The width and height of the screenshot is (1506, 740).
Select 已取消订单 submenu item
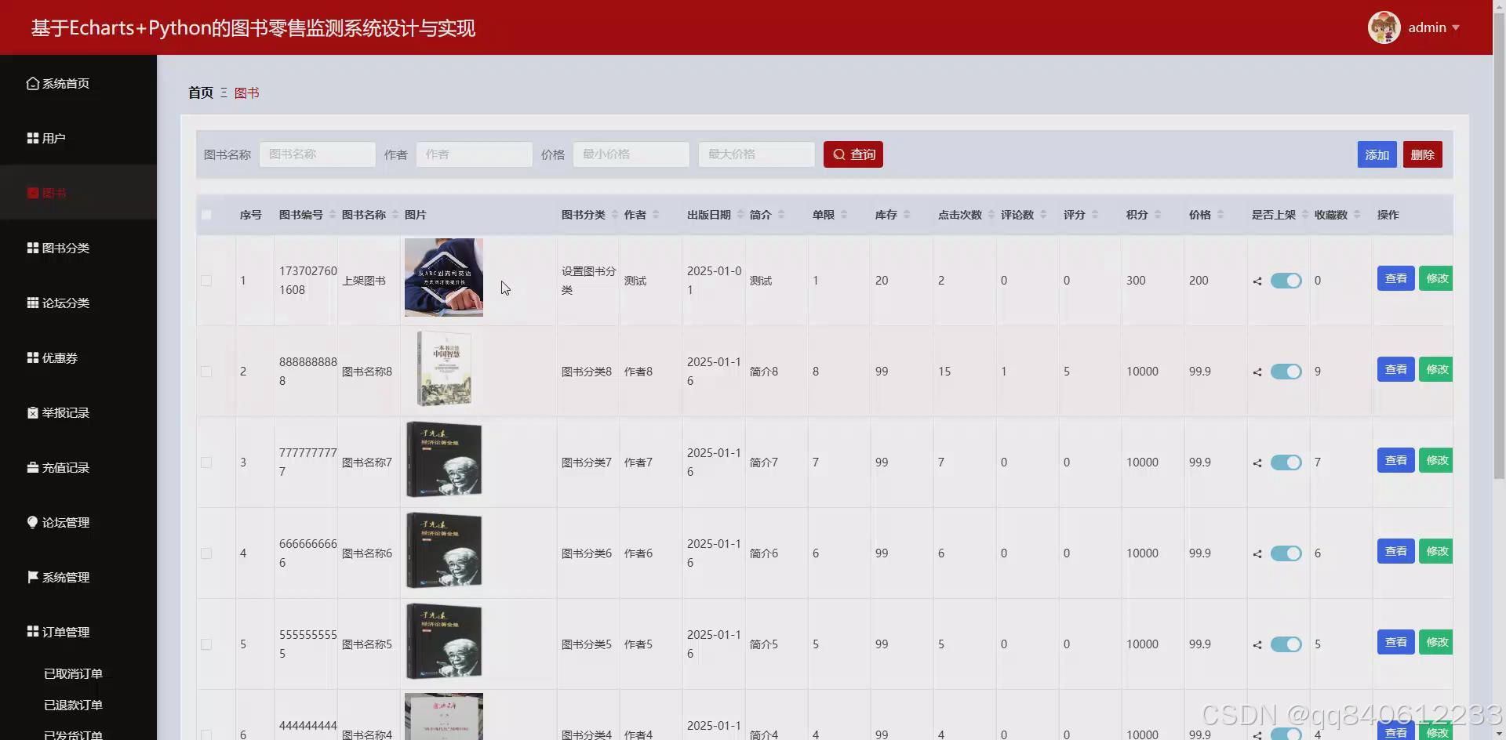pos(73,673)
